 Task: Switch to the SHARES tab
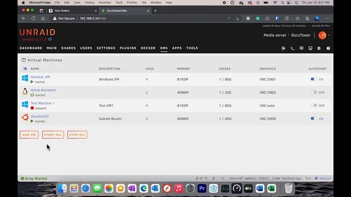[68, 48]
